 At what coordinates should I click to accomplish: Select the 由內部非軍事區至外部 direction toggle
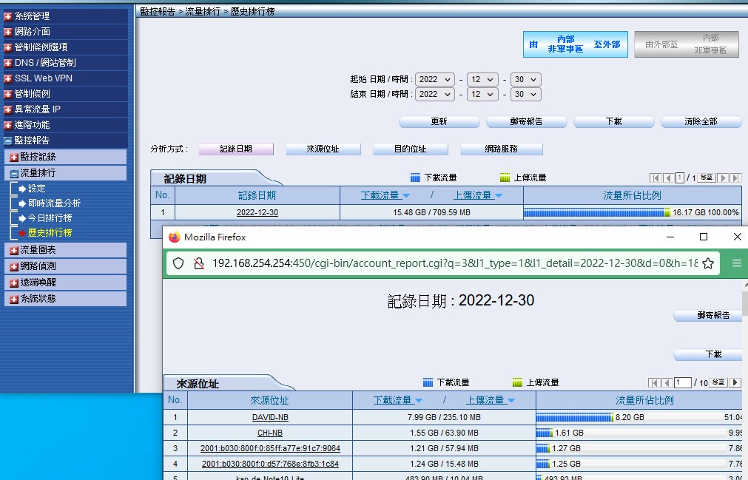tap(575, 44)
